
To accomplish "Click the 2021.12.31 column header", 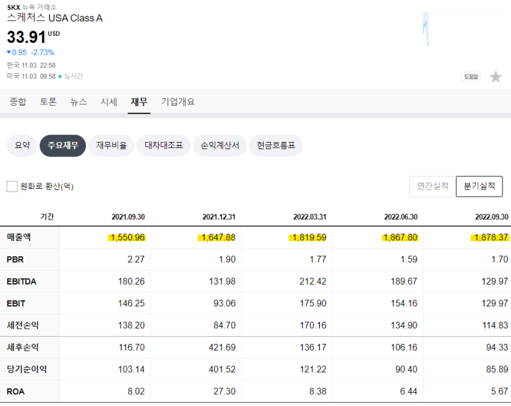I will tap(219, 217).
